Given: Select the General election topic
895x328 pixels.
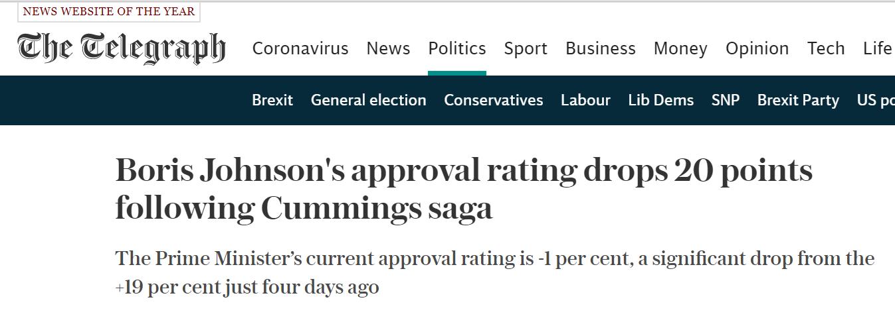Looking at the screenshot, I should [369, 100].
